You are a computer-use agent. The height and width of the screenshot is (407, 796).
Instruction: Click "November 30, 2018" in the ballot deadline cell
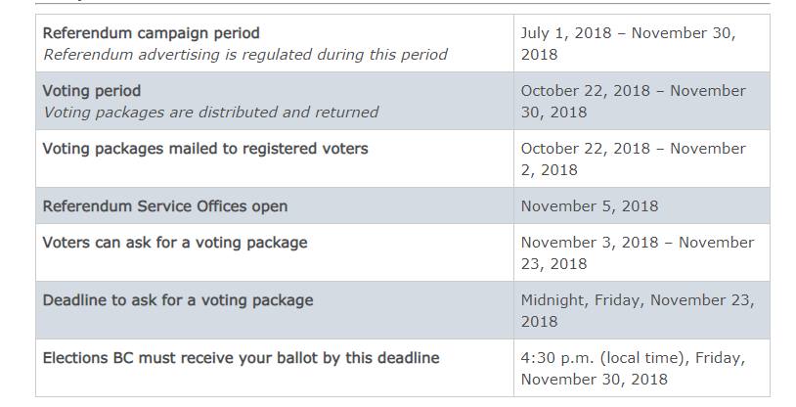click(x=594, y=380)
